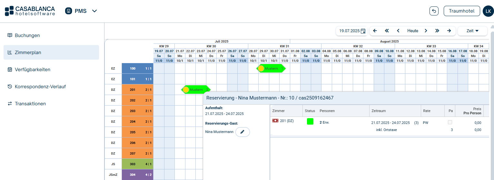This screenshot has height=180, width=494.
Task: Open Korrespondenz-Verlauf from the sidebar
Action: (40, 87)
